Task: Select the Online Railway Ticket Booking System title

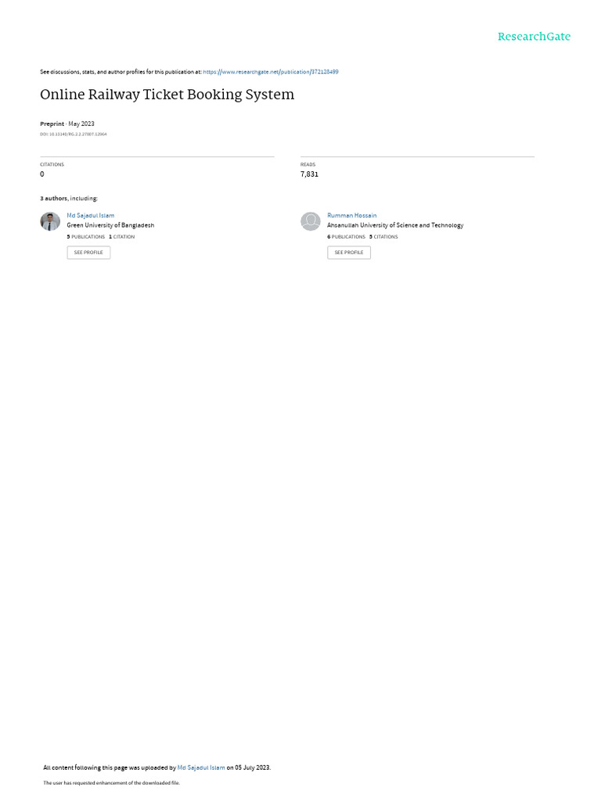Action: point(167,95)
